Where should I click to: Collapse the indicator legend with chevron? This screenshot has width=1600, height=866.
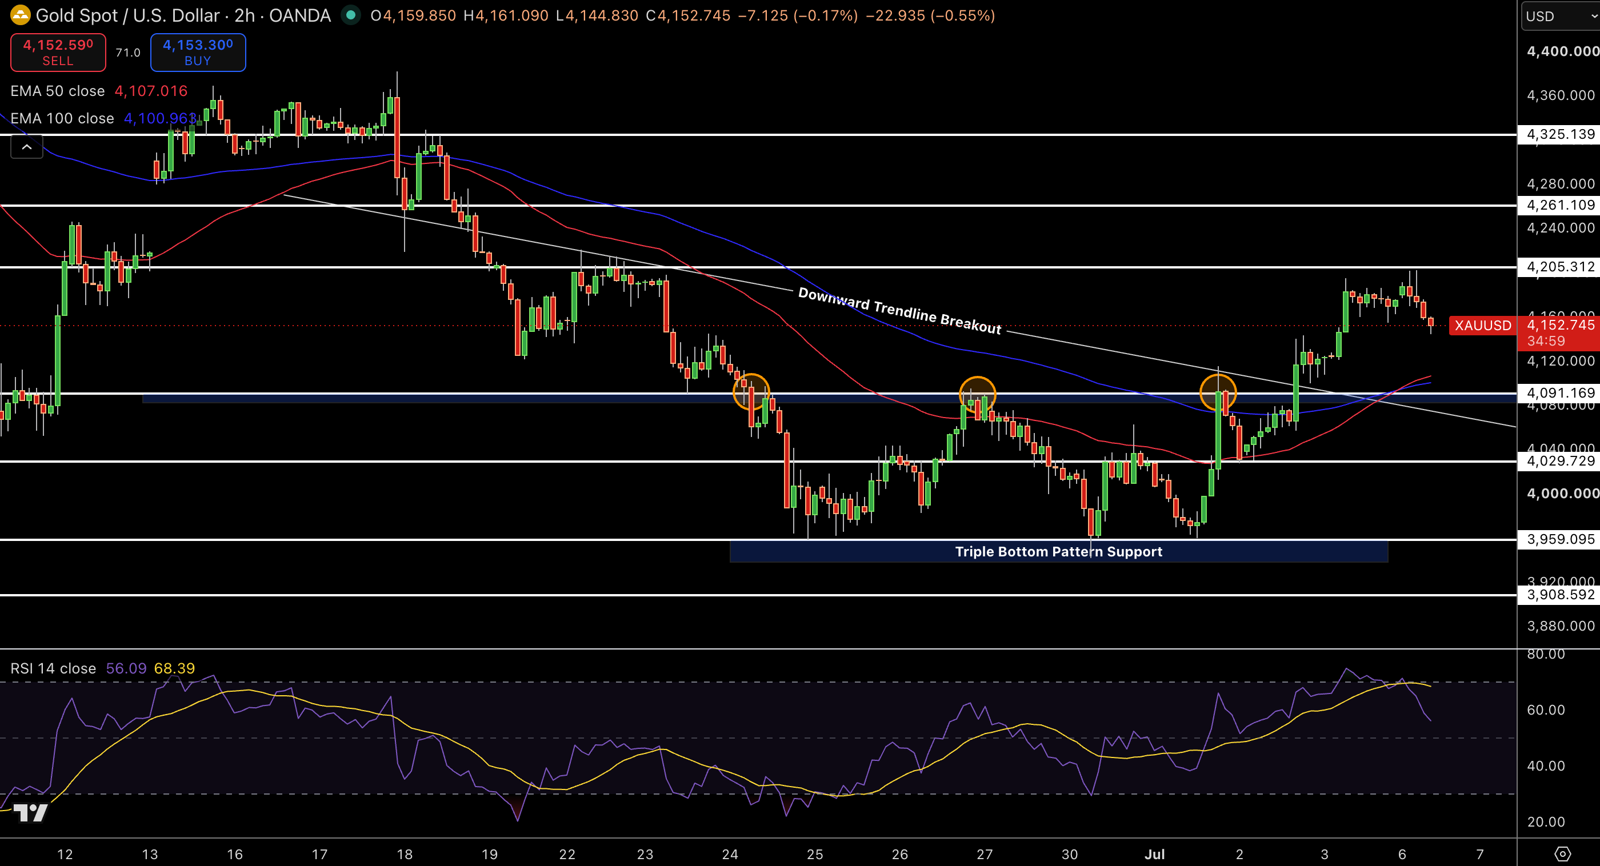click(x=27, y=147)
